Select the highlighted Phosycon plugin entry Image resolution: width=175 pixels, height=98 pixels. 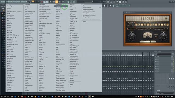pyautogui.click(x=61, y=6)
